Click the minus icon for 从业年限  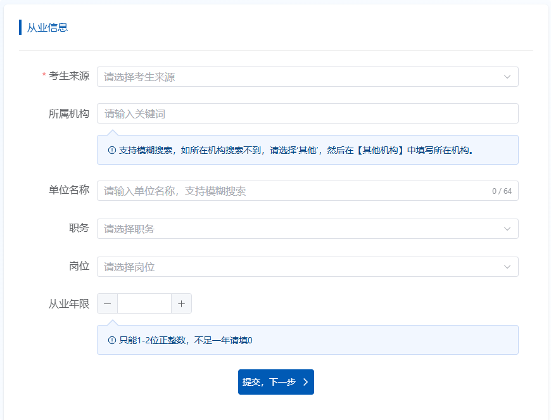[107, 304]
